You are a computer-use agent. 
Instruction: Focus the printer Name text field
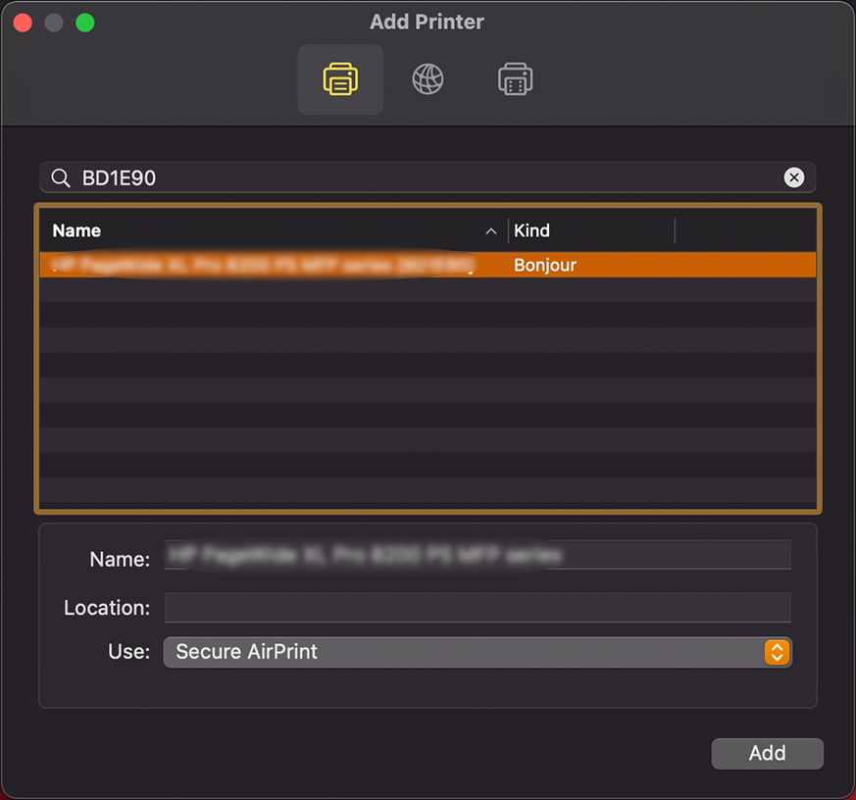[477, 555]
